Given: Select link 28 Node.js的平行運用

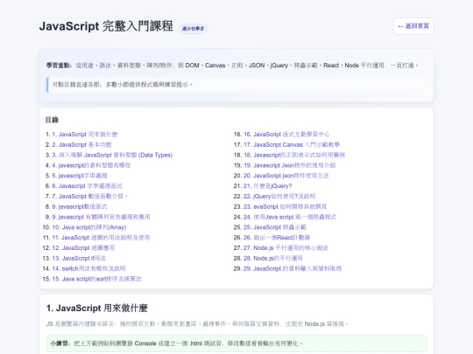Looking at the screenshot, I should [x=273, y=258].
